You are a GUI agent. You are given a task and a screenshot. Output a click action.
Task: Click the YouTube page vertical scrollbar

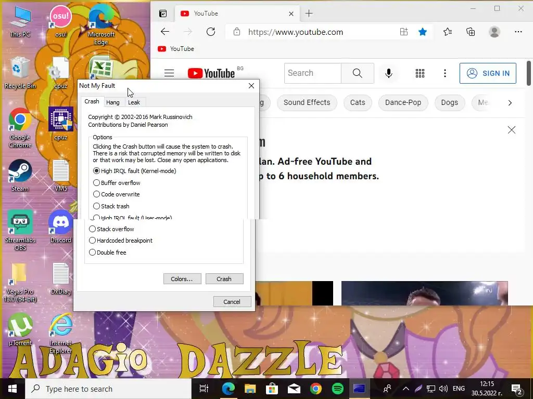[x=529, y=73]
